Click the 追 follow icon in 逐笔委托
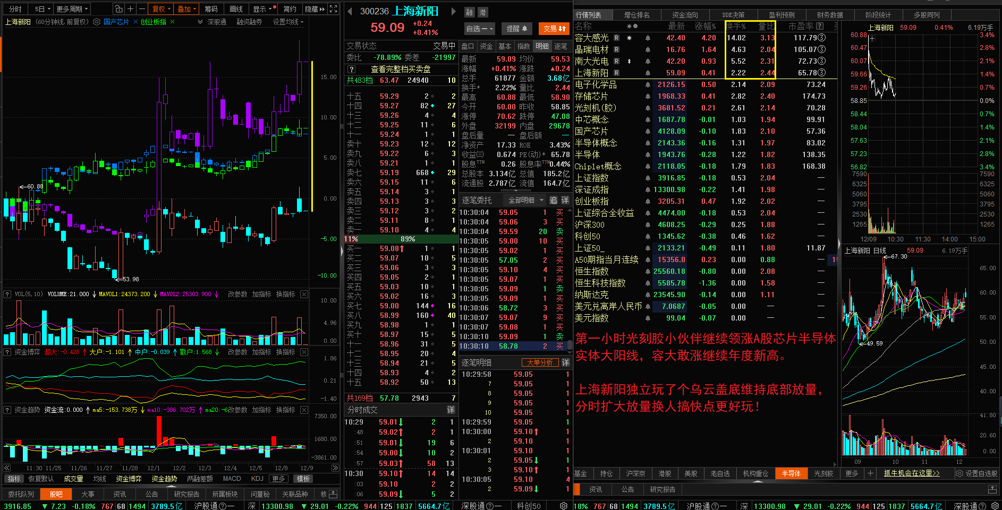This screenshot has width=1002, height=510. [x=553, y=200]
